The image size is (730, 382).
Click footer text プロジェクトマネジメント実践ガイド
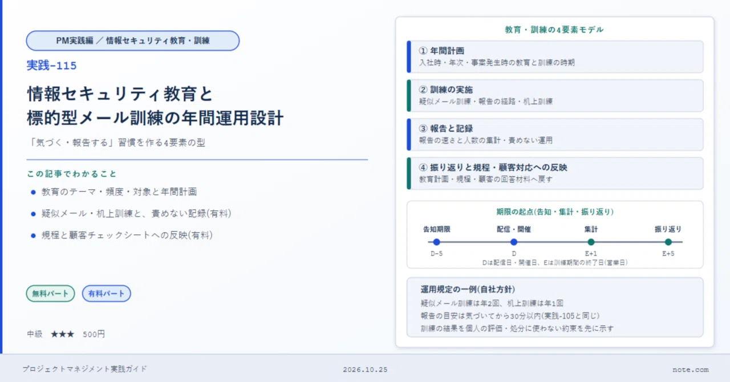[x=84, y=369]
